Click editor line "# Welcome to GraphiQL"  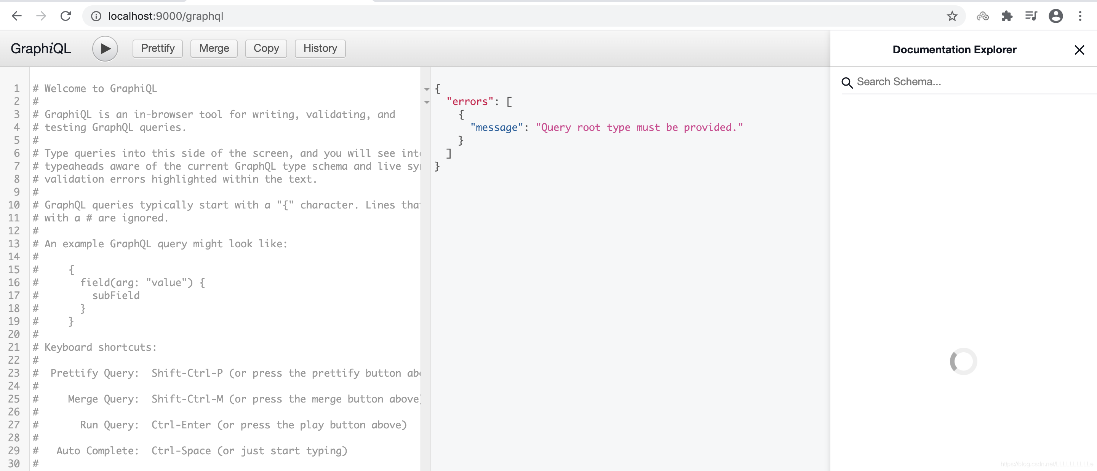(95, 89)
